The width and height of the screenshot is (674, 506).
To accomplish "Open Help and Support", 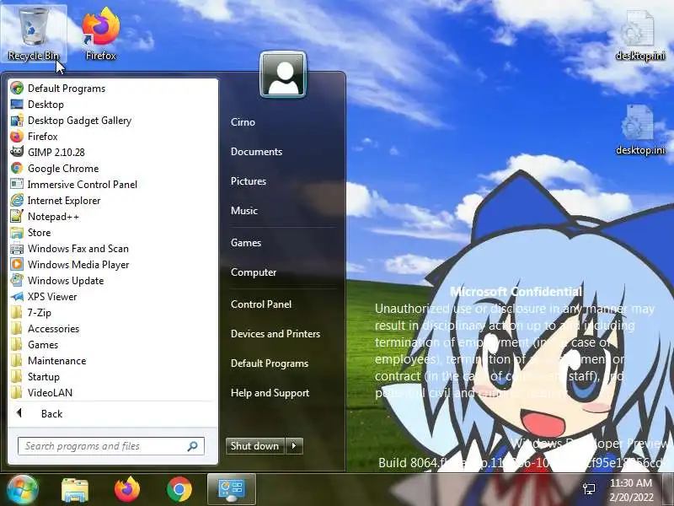I will 270,393.
